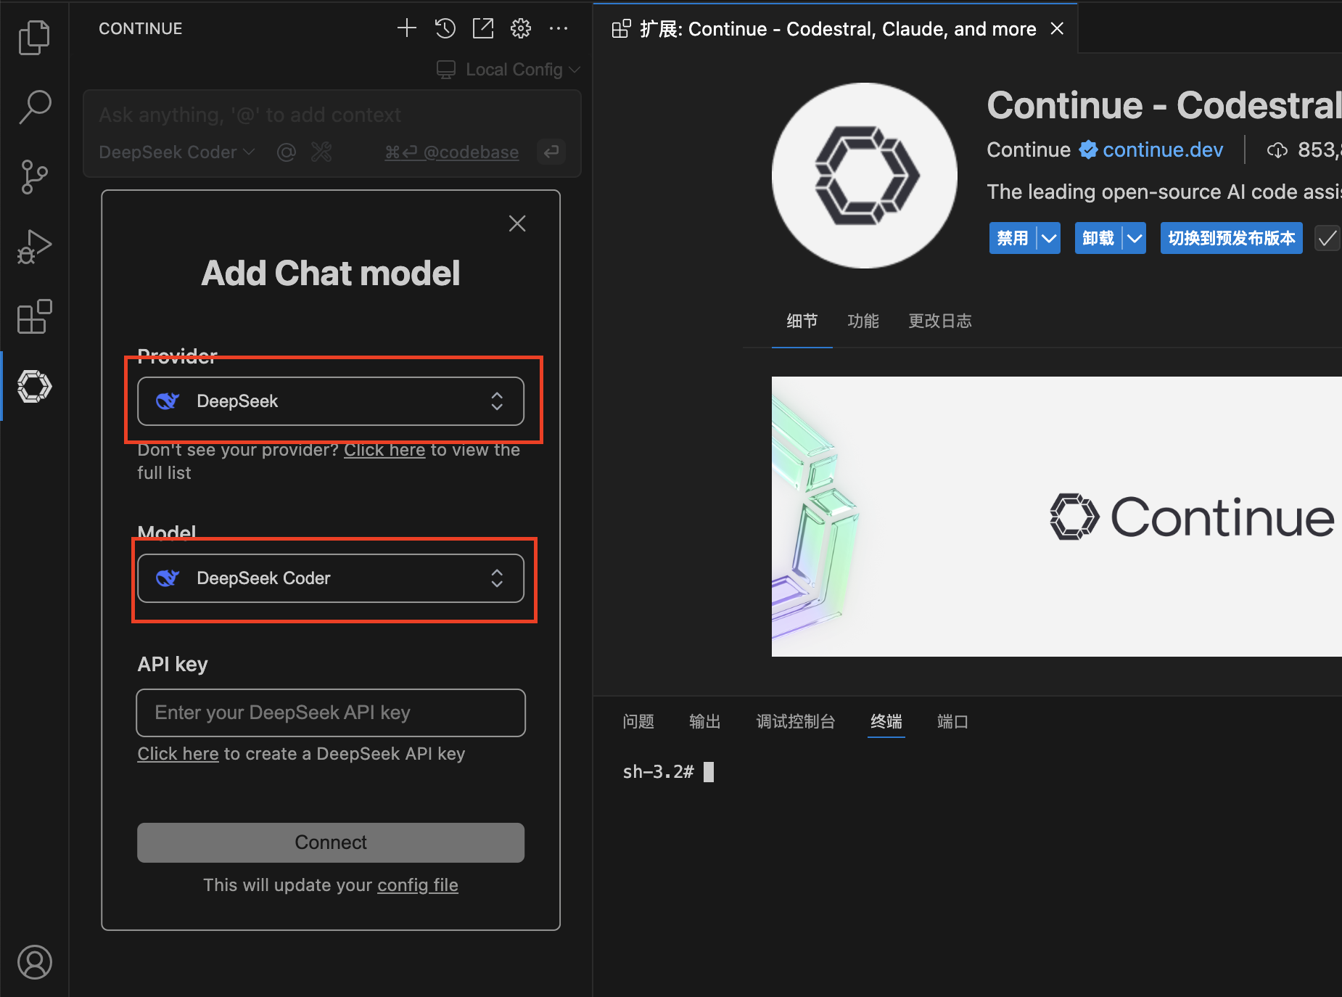The width and height of the screenshot is (1342, 997).
Task: Click the install count cloud download icon
Action: click(1277, 150)
